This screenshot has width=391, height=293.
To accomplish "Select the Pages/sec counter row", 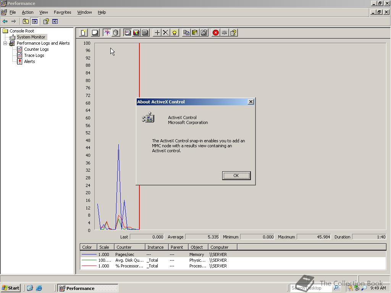I will 233,254.
